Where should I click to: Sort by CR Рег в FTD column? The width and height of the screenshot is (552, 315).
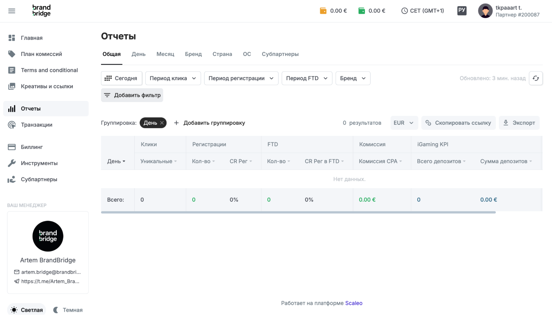tap(324, 161)
